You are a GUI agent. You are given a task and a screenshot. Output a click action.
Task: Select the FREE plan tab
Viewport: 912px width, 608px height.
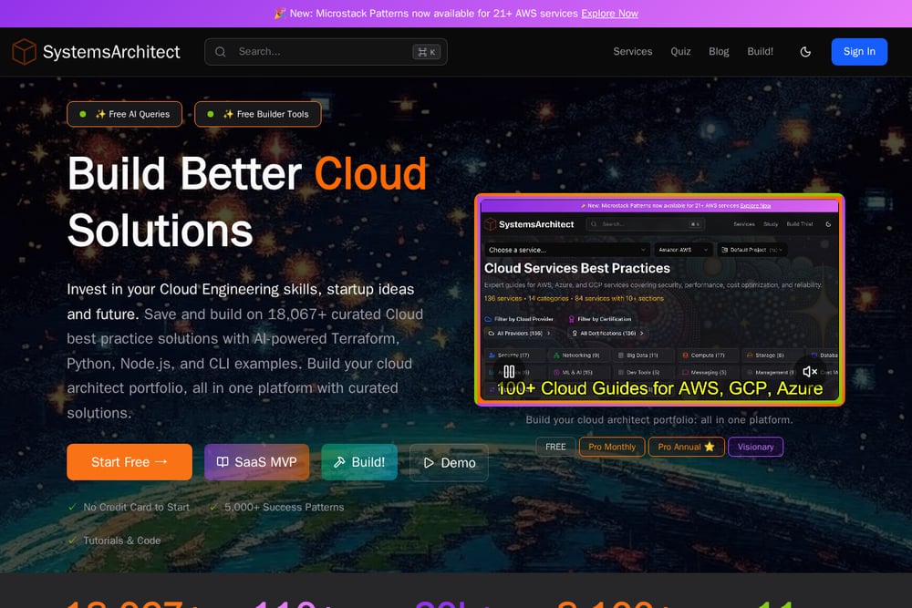pyautogui.click(x=555, y=447)
